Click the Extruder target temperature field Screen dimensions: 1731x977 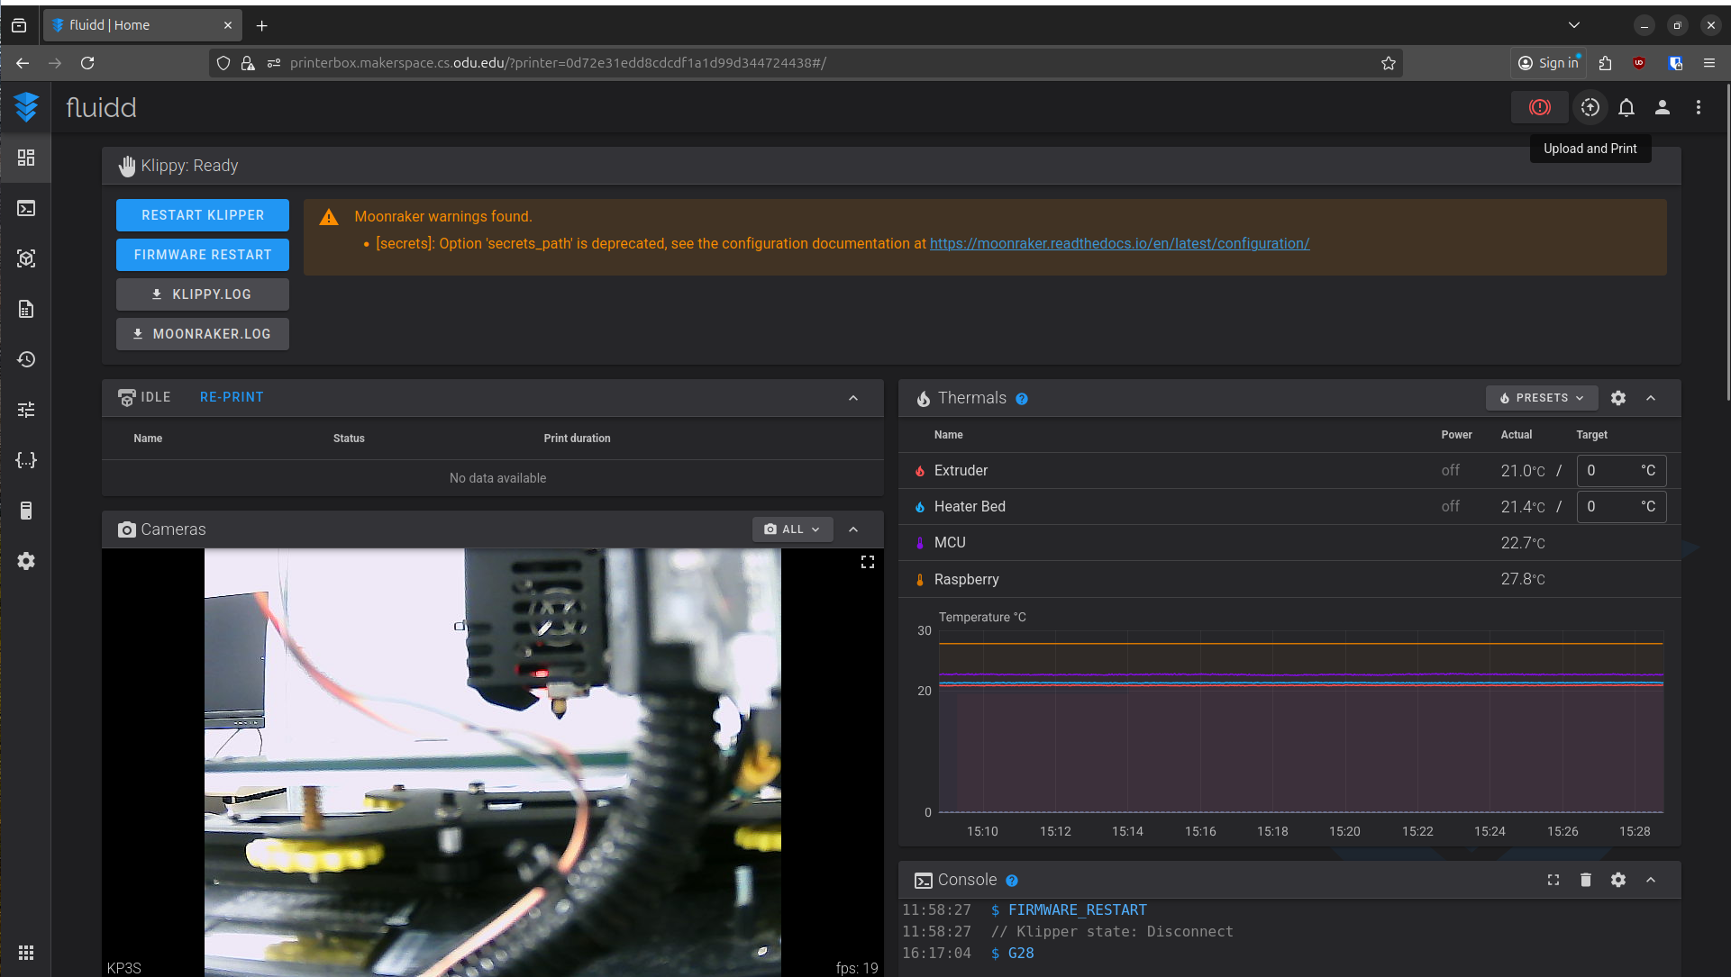[1610, 470]
